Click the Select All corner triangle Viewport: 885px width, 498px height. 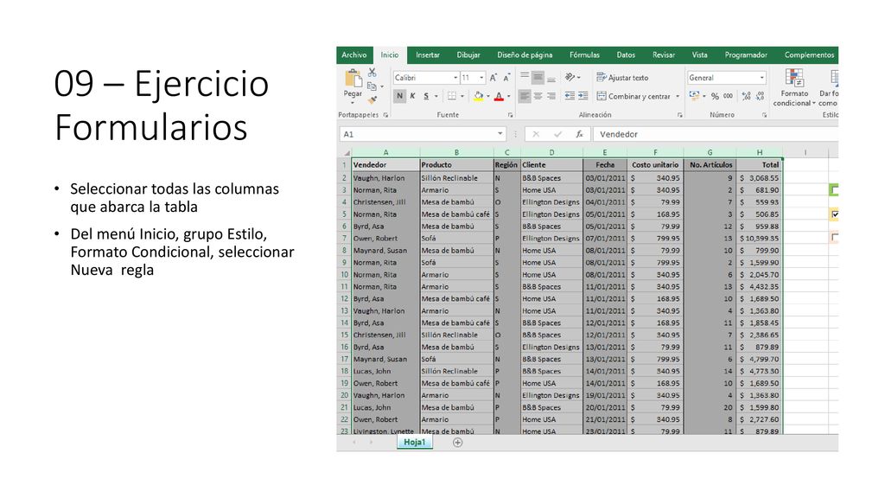pyautogui.click(x=346, y=152)
